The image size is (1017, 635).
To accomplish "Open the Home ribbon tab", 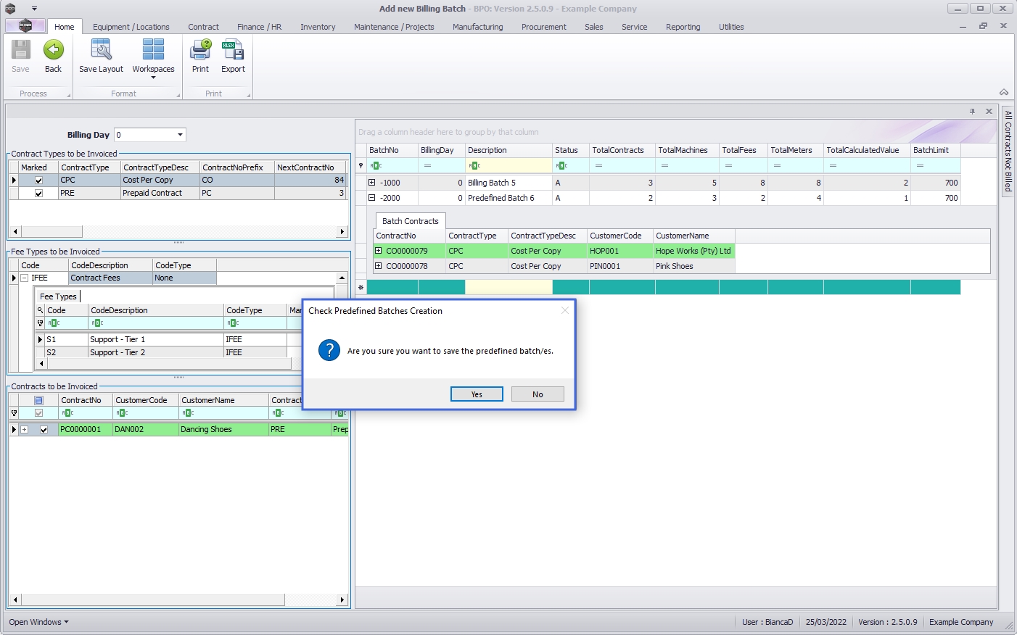I will (x=65, y=27).
